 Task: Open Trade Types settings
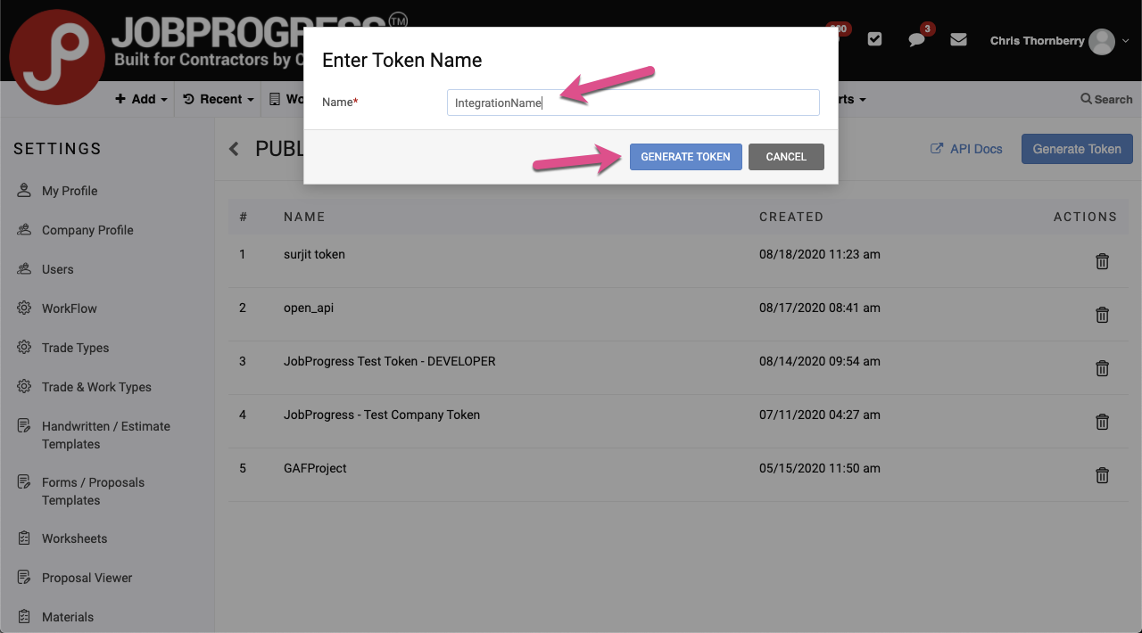75,348
